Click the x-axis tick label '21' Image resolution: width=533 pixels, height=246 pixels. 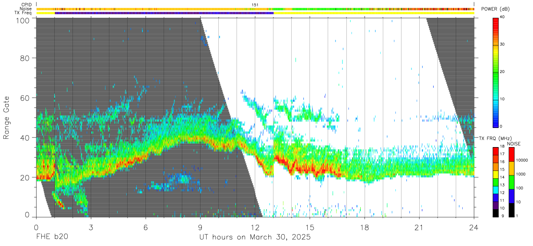tap(419, 227)
